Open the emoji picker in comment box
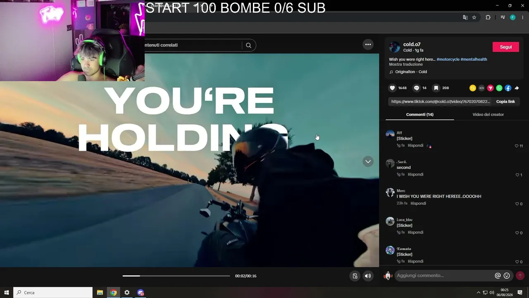The height and width of the screenshot is (298, 529). 507,276
